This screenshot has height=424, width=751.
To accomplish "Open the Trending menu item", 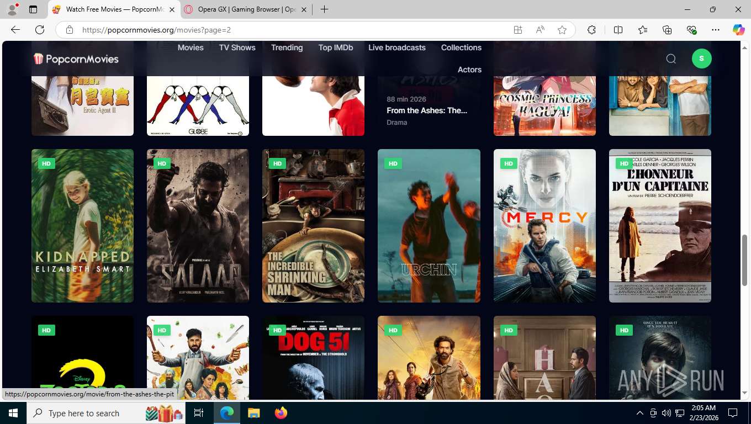I will pos(287,47).
